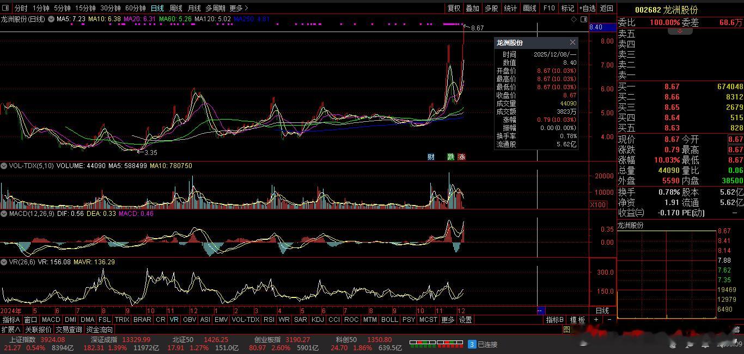Click the 跌 marker on chart
The width and height of the screenshot is (744, 354).
pos(451,157)
